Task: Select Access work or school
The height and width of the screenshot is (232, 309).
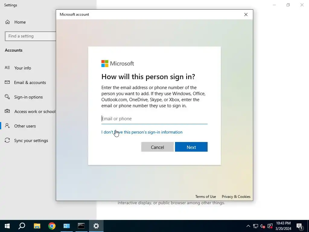Action: (35, 111)
